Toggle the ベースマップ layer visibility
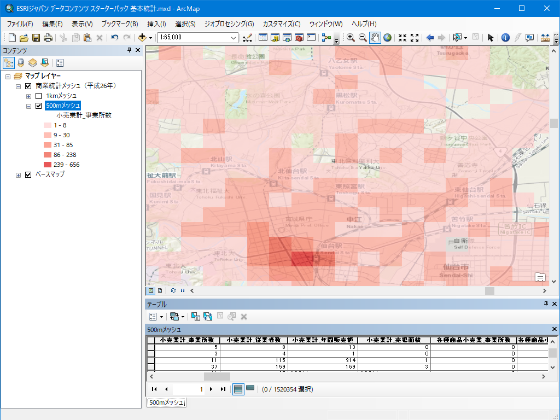Image resolution: width=560 pixels, height=420 pixels. (28, 175)
